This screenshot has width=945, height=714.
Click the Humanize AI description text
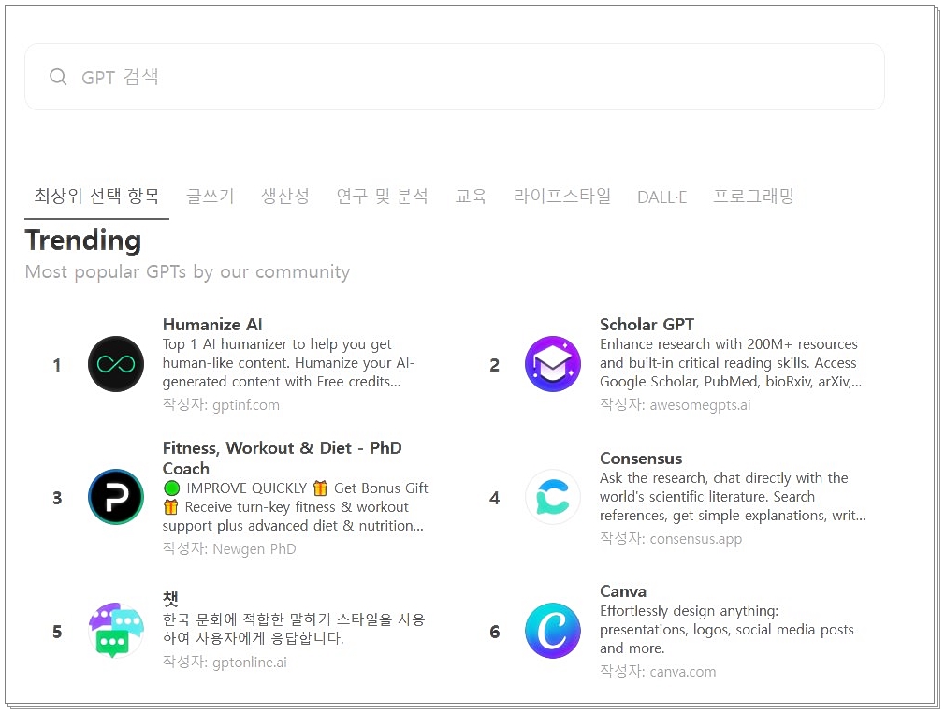(289, 363)
